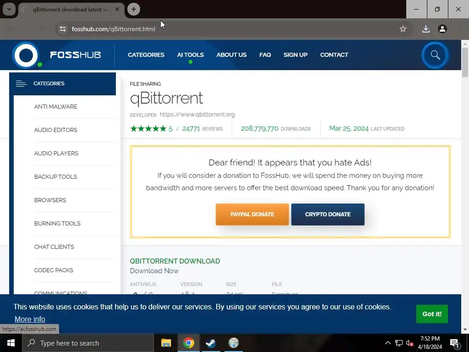This screenshot has height=352, width=469.
Task: Click the muted volume tray icon
Action: click(x=410, y=343)
